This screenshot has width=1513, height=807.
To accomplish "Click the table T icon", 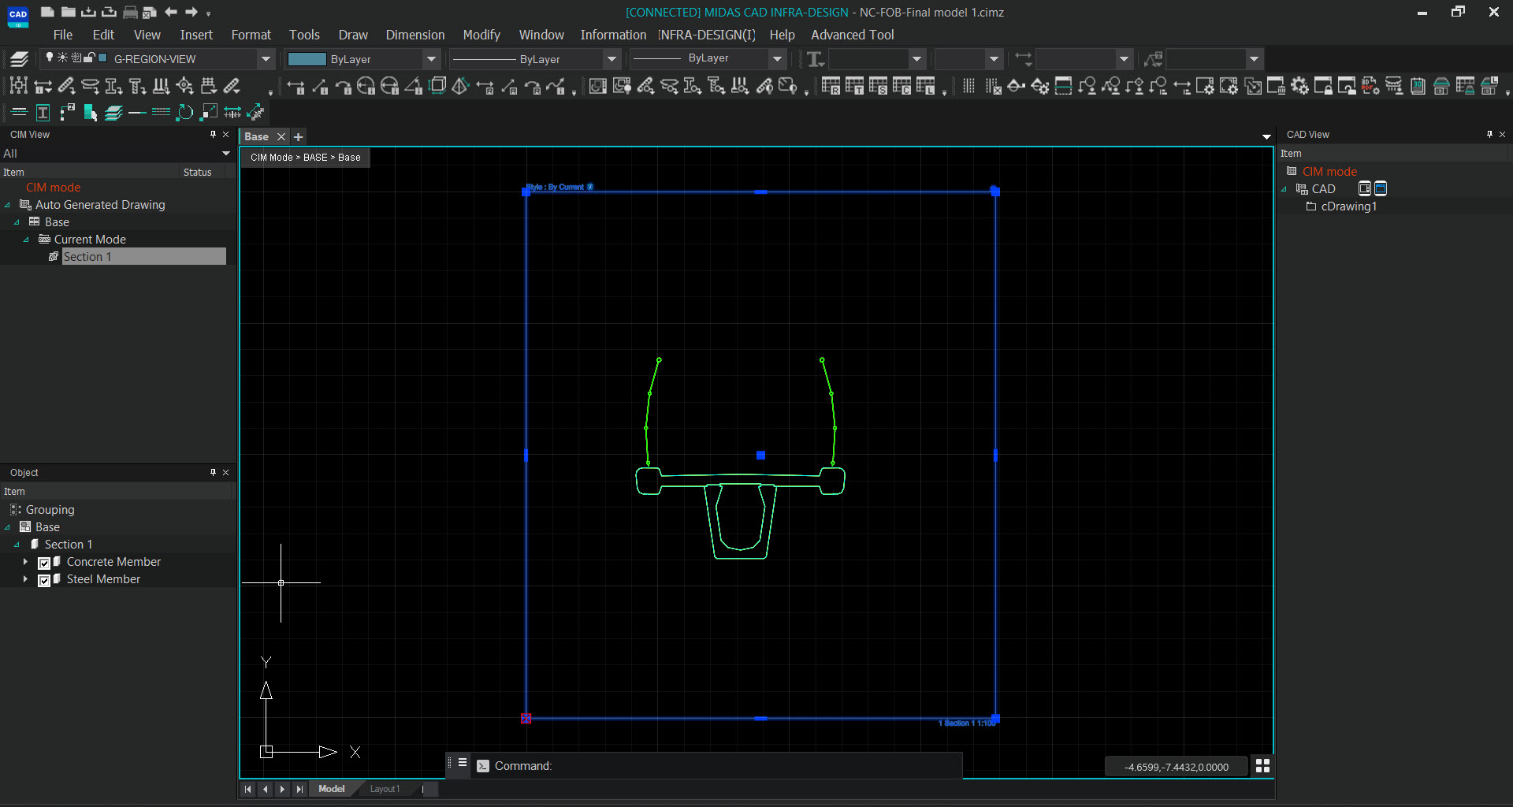I will pos(854,86).
